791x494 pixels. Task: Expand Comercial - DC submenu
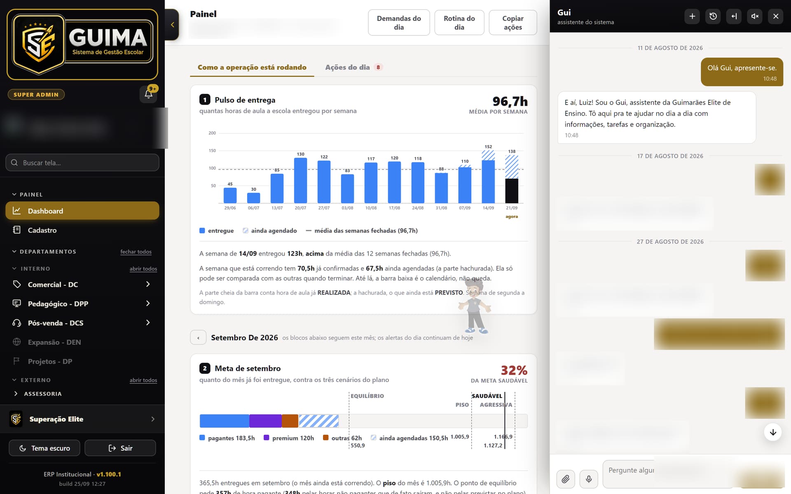pos(82,284)
